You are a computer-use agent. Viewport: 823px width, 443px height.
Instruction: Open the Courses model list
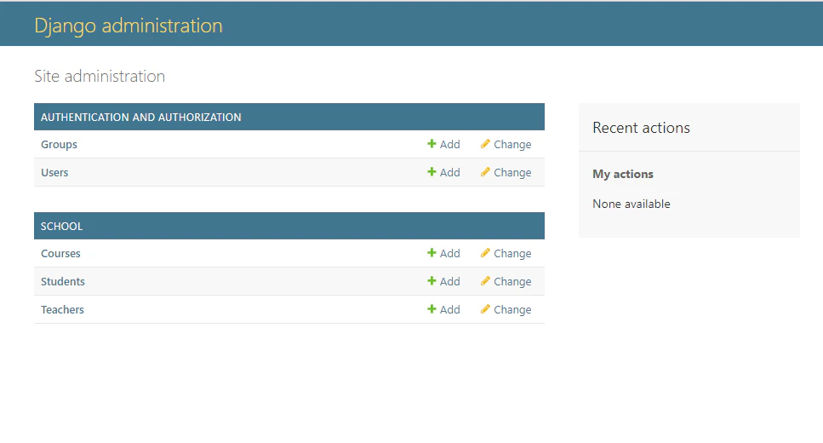tap(60, 253)
